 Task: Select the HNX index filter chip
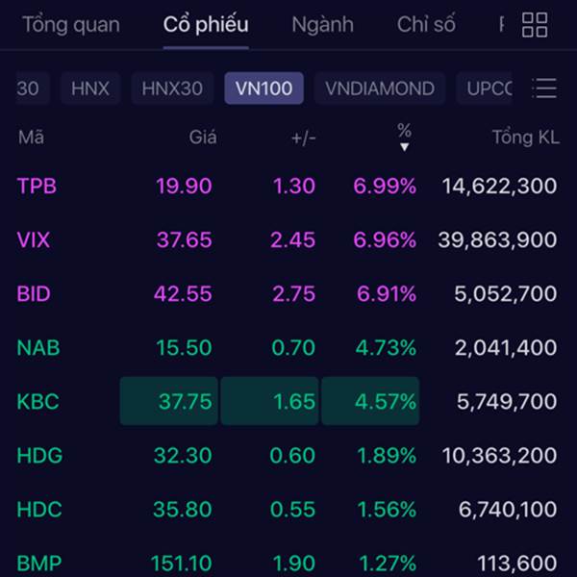click(x=90, y=88)
